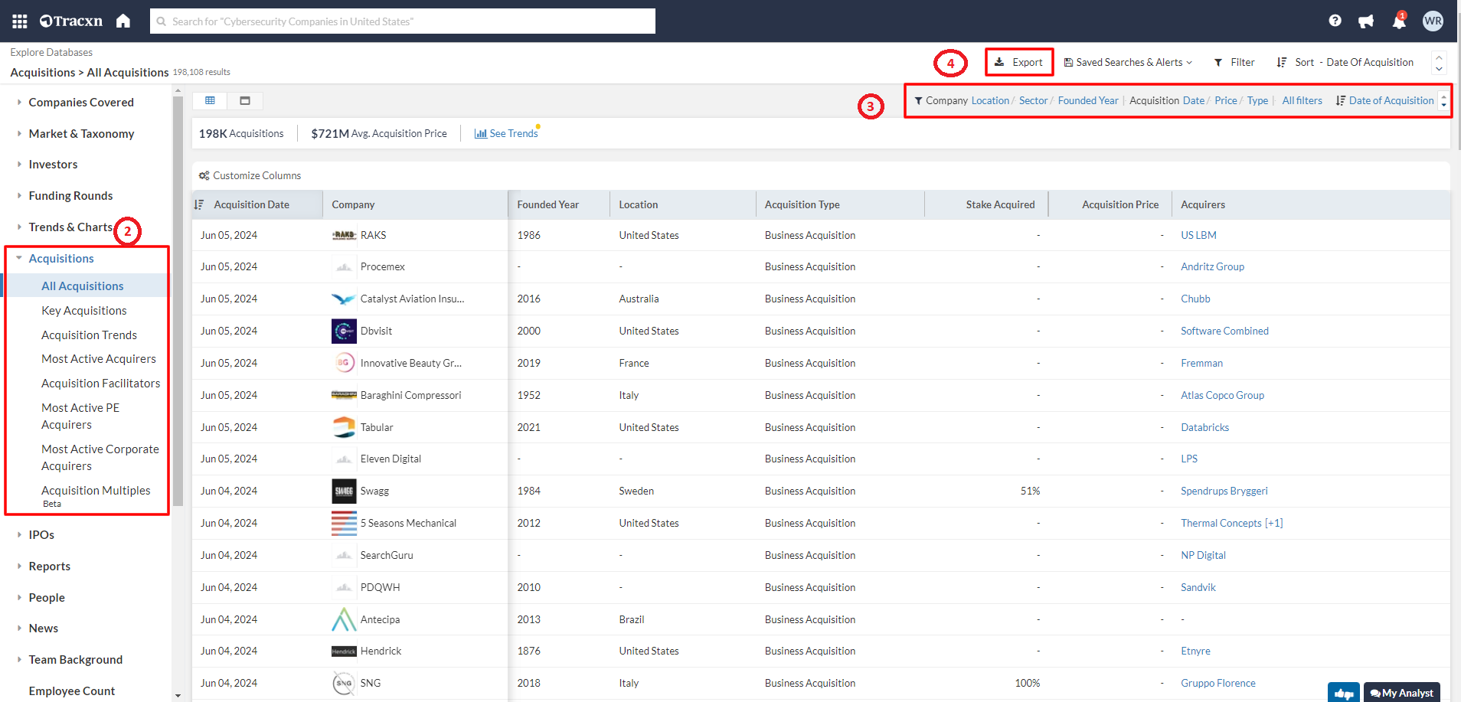Click the Tracxn logo

coord(71,21)
